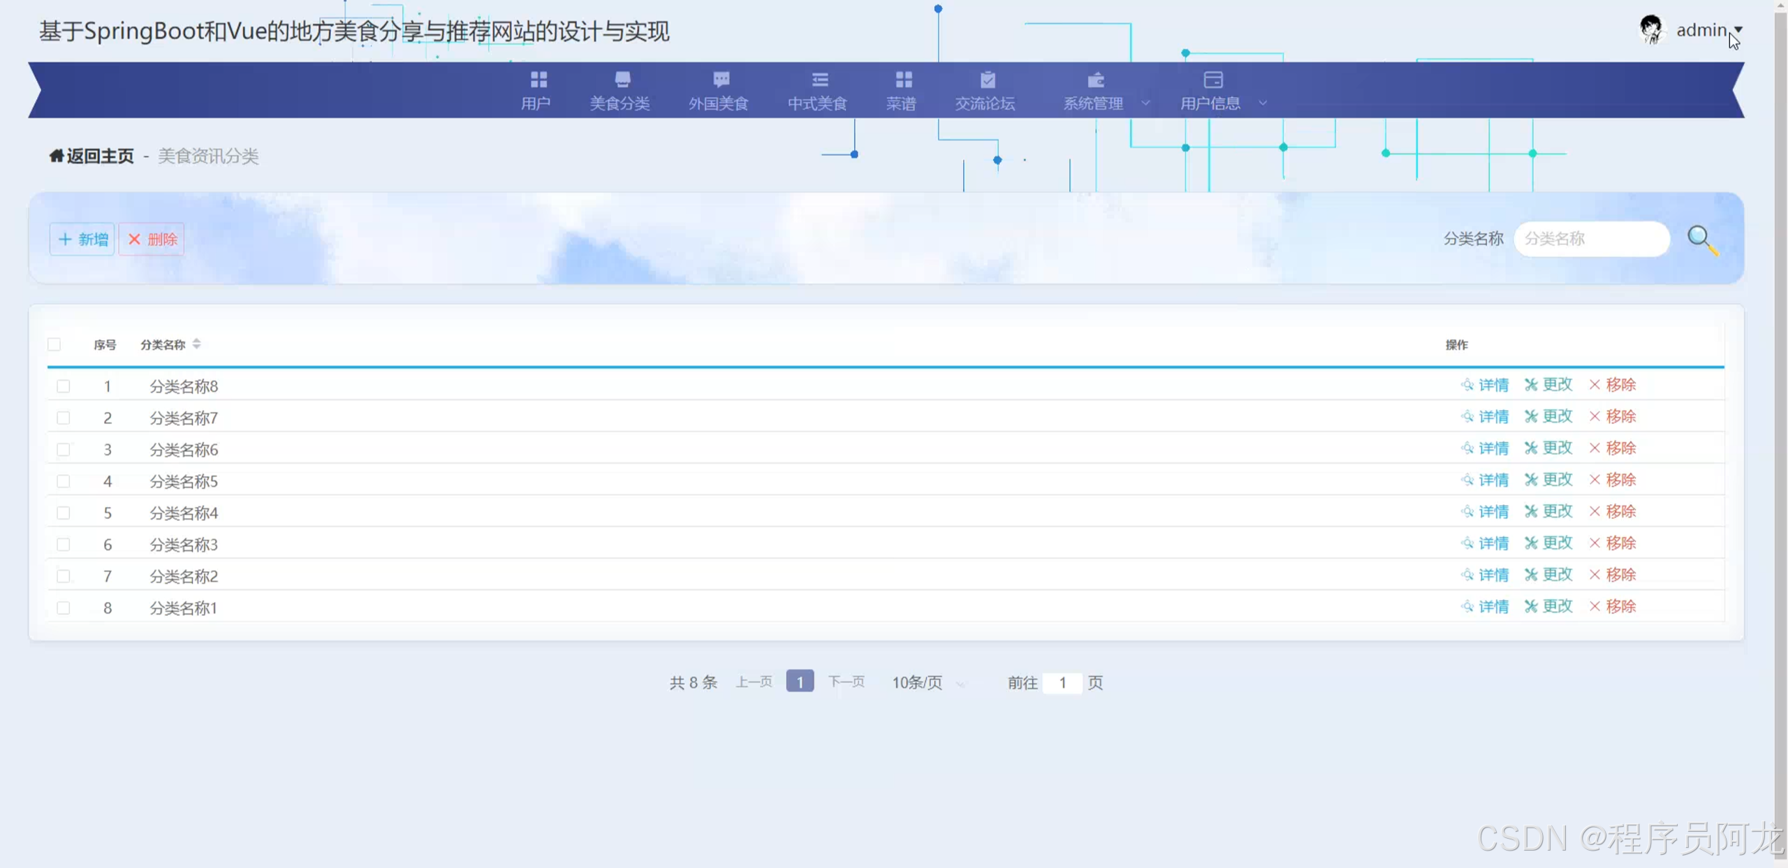The image size is (1788, 868).
Task: Click the 新增 add button
Action: pos(82,240)
